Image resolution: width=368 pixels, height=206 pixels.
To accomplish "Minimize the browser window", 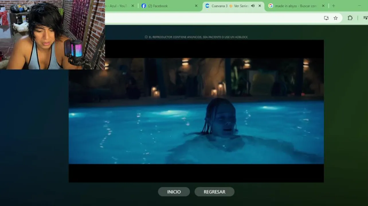I will (359, 6).
